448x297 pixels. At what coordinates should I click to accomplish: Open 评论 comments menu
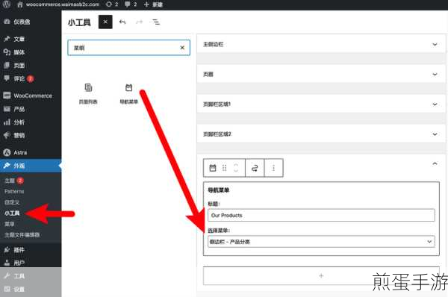[31, 78]
